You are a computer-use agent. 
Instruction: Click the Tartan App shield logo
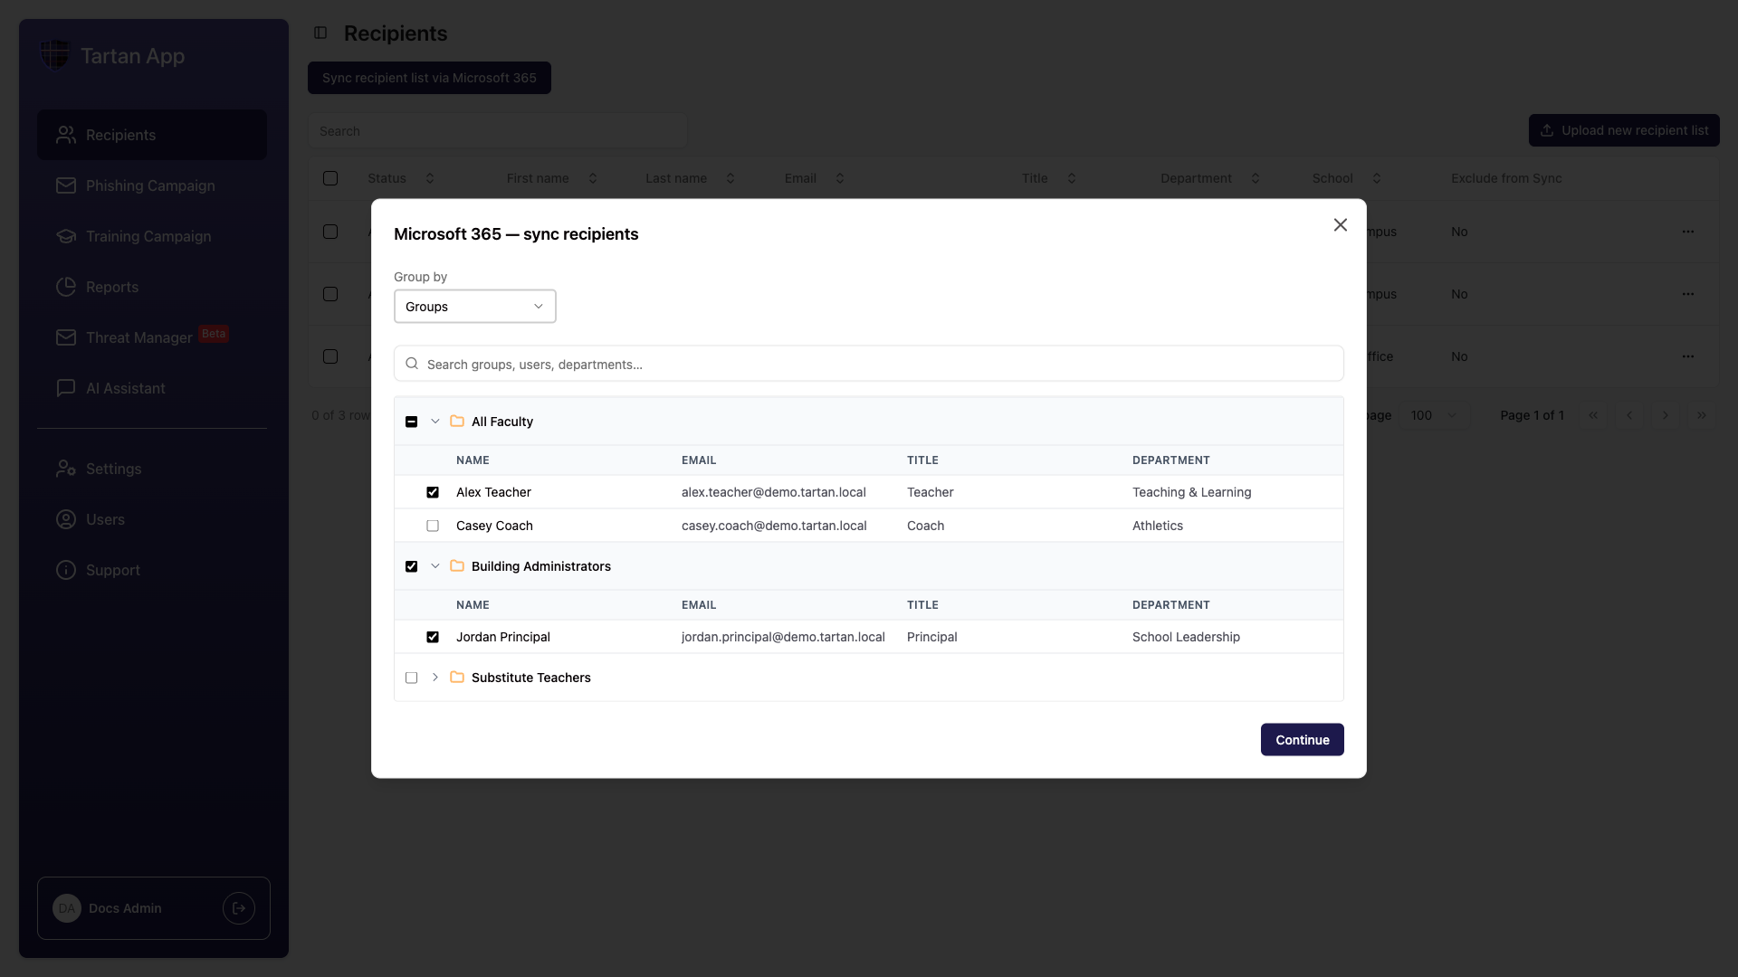(55, 55)
